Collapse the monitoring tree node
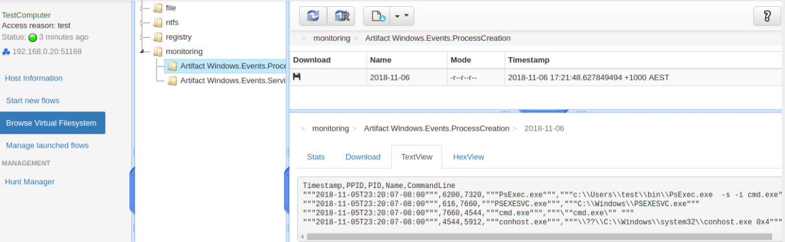Viewport: 785px width, 242px height. coord(142,52)
